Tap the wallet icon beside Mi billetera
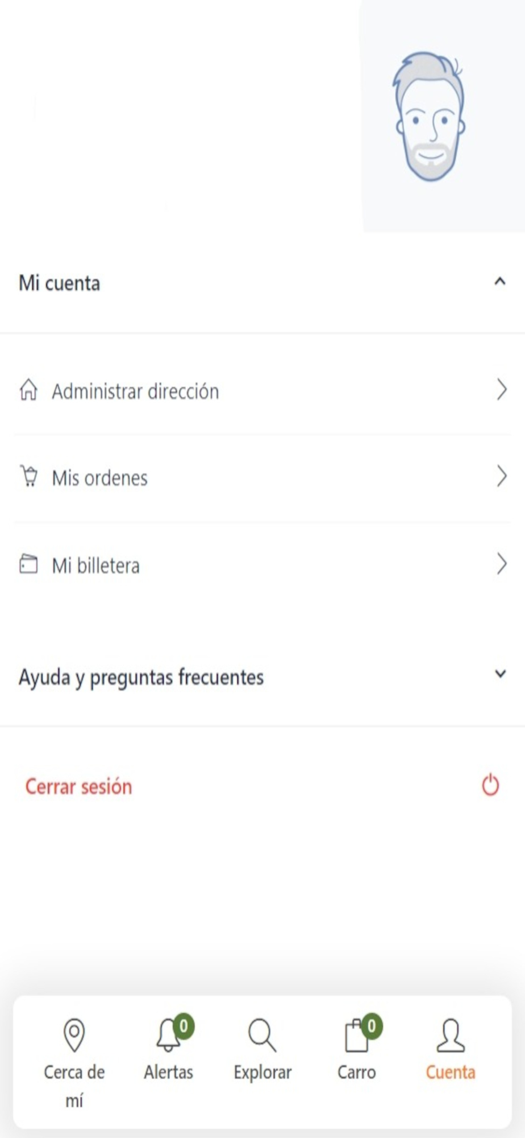The height and width of the screenshot is (1138, 525). tap(28, 564)
